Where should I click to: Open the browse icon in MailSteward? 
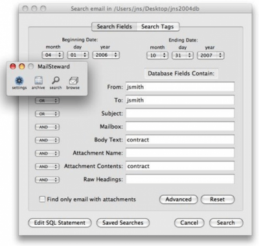coord(73,81)
